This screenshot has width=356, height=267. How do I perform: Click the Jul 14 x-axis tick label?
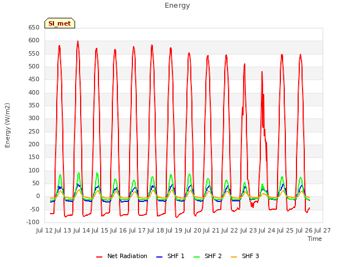point(82,230)
